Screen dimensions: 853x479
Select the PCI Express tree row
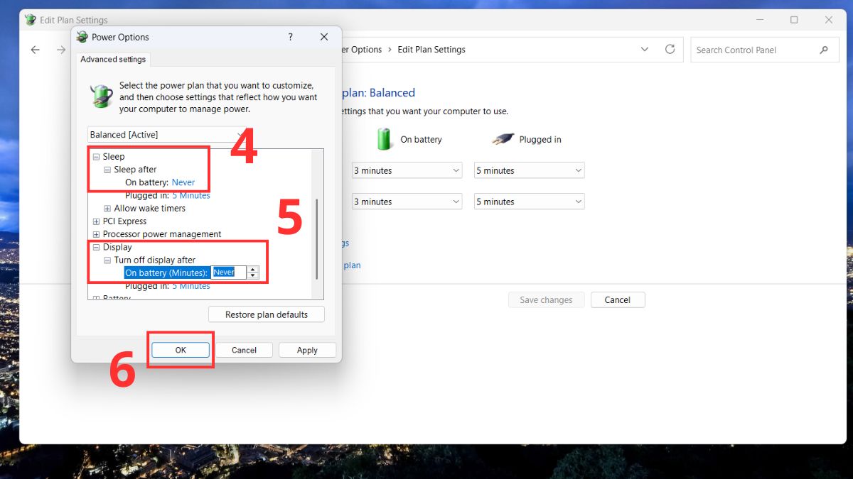[x=125, y=221]
